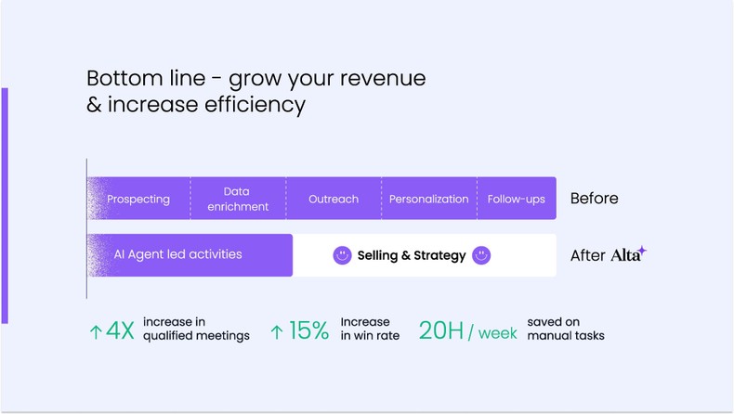Screen dimensions: 734x414
Task: Click the smiley face right of Selling & Strategy
Action: 481,255
